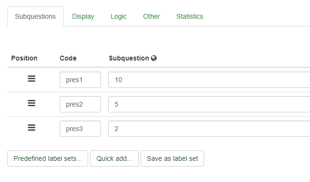This screenshot has height=182, width=310.
Task: Click the Code column header
Action: pos(68,58)
